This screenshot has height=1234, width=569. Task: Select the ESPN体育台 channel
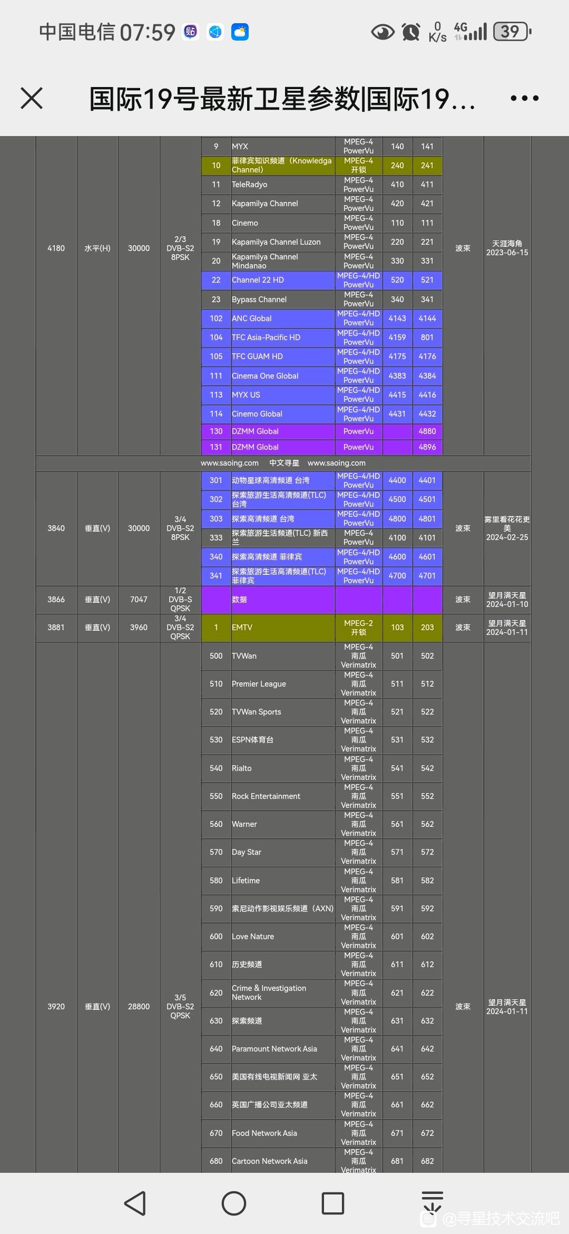(x=253, y=740)
